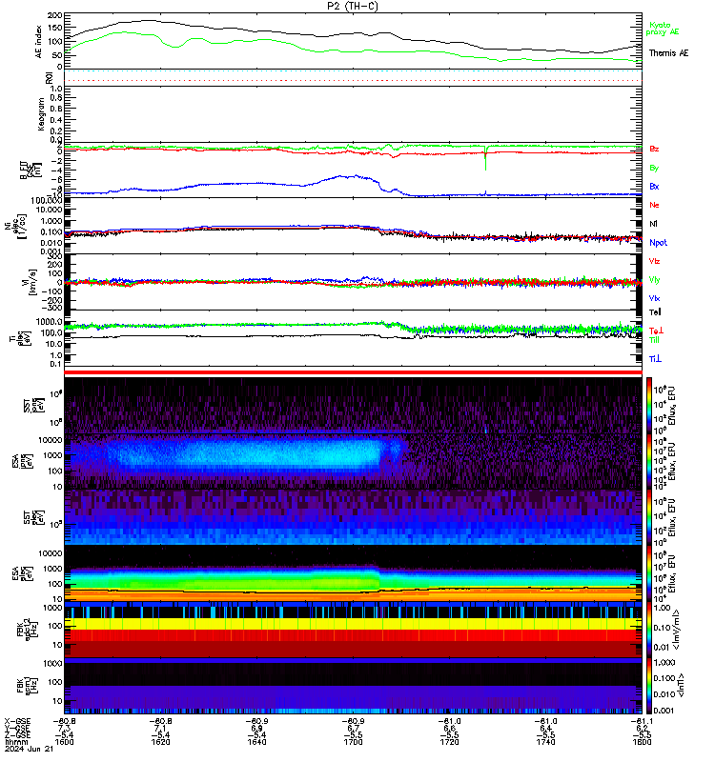Select the green "Ti∥" temperature legend label

[654, 340]
